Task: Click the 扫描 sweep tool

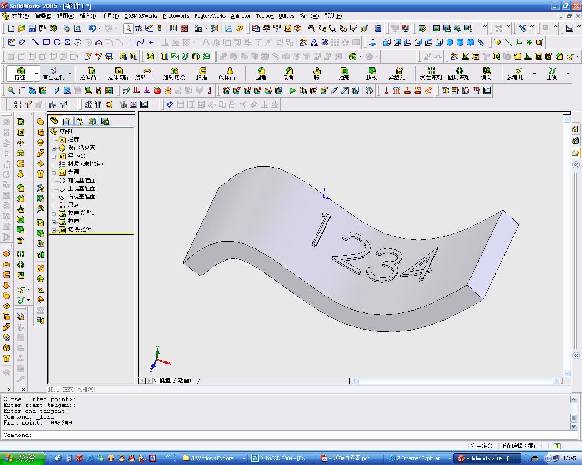Action: tap(202, 74)
